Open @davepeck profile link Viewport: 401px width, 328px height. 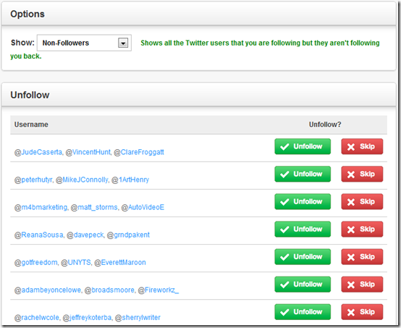[85, 235]
